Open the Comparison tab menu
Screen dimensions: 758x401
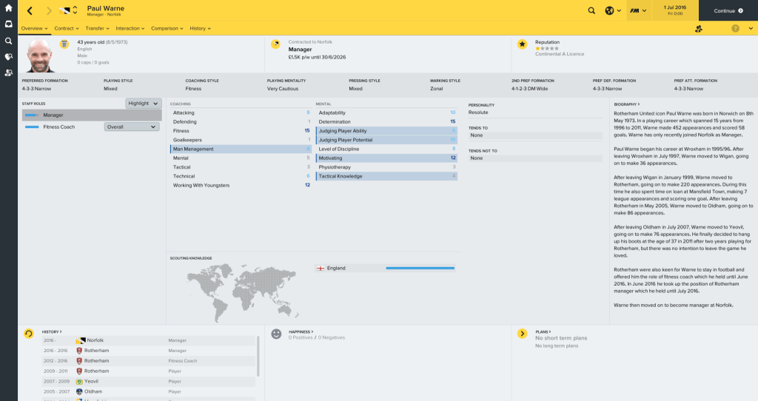point(167,28)
